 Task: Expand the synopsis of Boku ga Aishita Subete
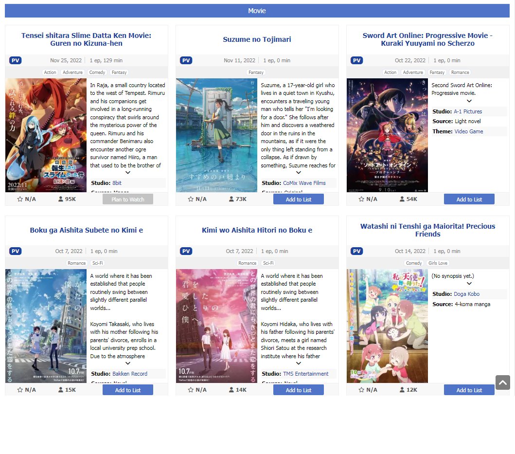128,363
